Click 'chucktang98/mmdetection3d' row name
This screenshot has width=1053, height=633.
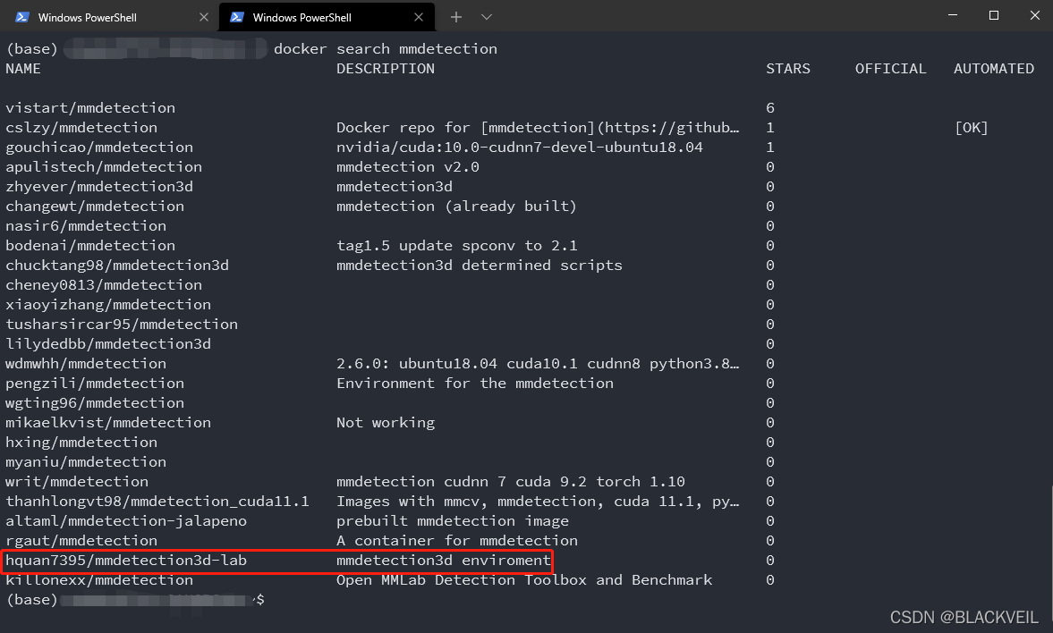coord(117,266)
